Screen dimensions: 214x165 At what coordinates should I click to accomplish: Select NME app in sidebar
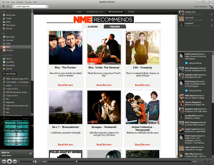(x=15, y=47)
